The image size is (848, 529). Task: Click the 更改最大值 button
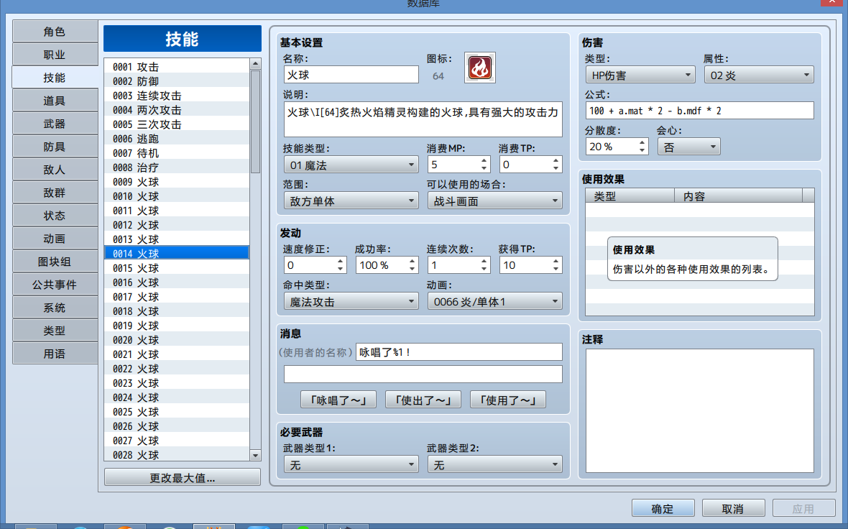click(x=183, y=478)
